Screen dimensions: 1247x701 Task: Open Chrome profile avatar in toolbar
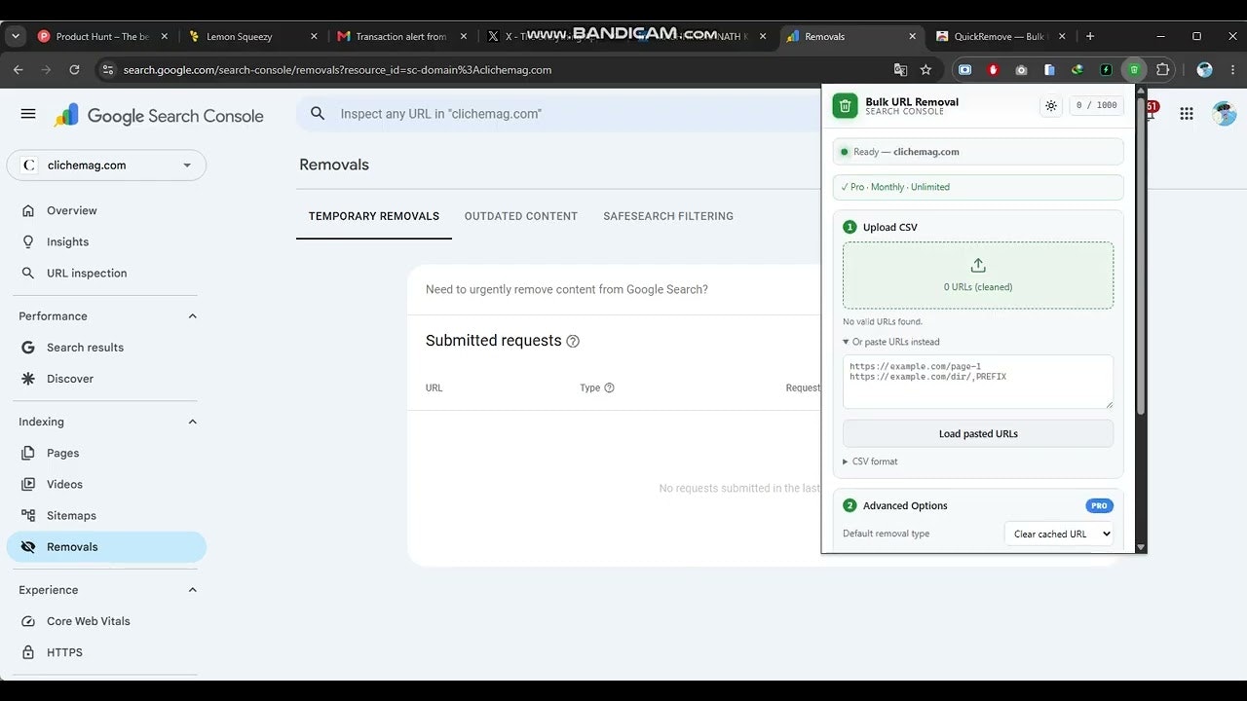(x=1205, y=70)
